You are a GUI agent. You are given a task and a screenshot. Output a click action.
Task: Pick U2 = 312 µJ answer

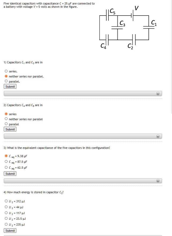[6, 201]
